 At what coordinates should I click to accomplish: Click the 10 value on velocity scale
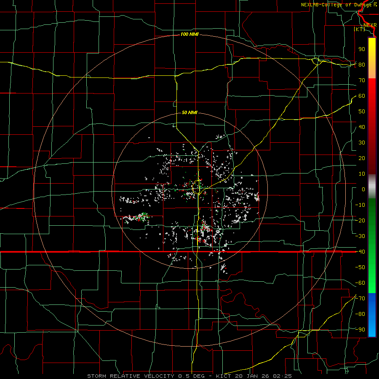pos(362,174)
